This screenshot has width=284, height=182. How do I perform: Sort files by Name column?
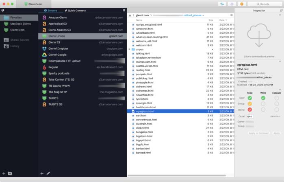pos(139,20)
